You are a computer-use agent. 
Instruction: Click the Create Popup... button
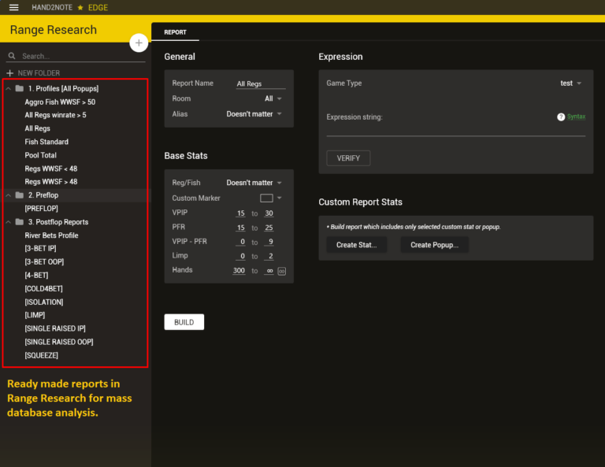coord(434,245)
